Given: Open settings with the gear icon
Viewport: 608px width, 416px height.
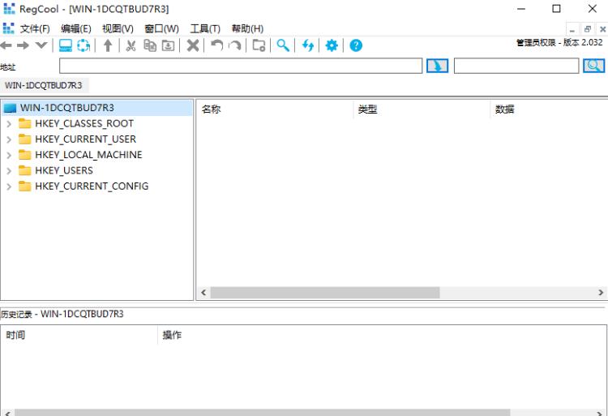Looking at the screenshot, I should click(x=332, y=45).
